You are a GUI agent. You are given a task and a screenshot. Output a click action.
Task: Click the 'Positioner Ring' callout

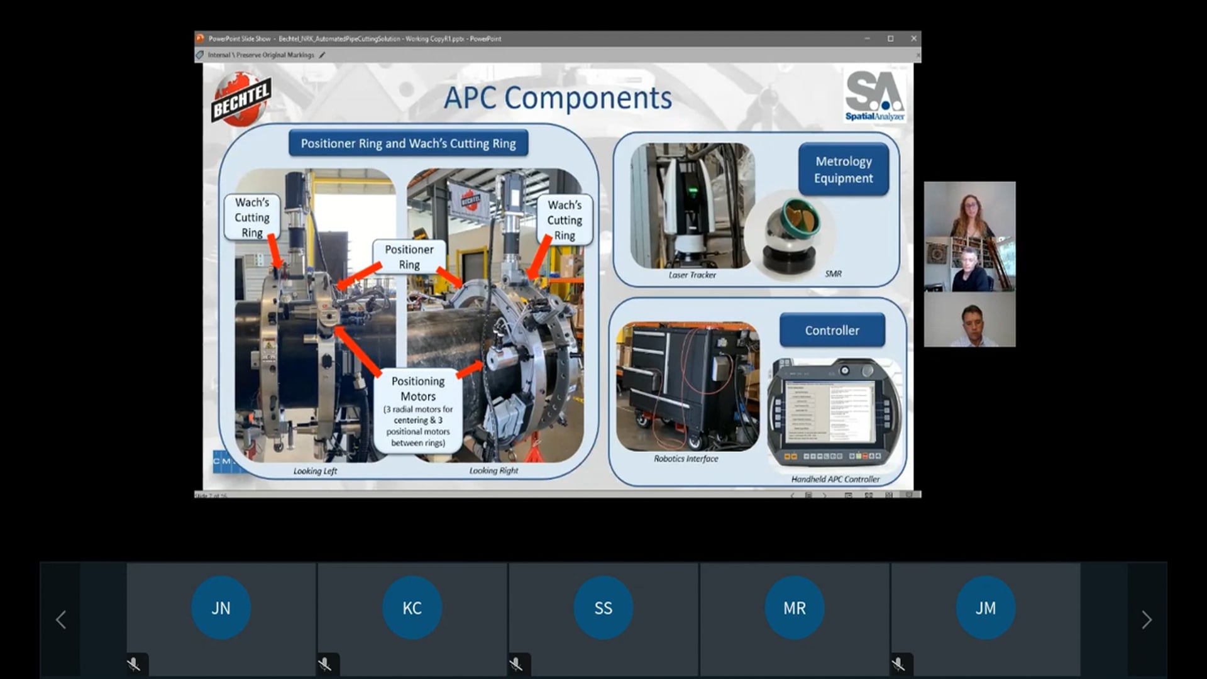[x=409, y=257]
